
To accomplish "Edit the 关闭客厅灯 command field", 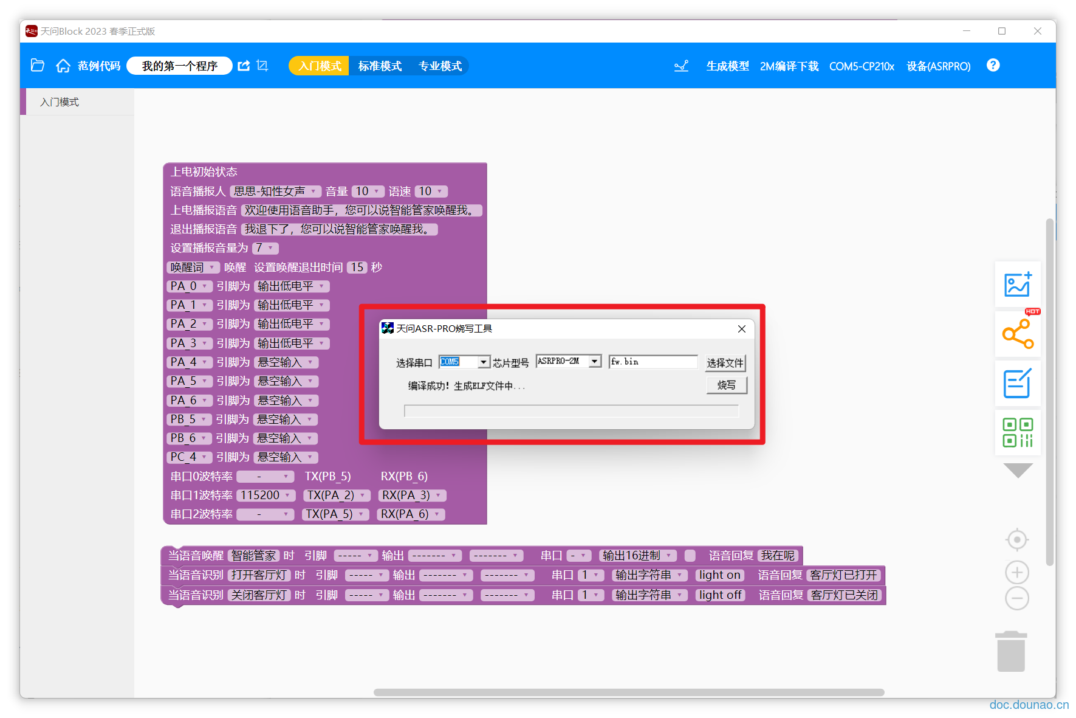I will pyautogui.click(x=259, y=595).
